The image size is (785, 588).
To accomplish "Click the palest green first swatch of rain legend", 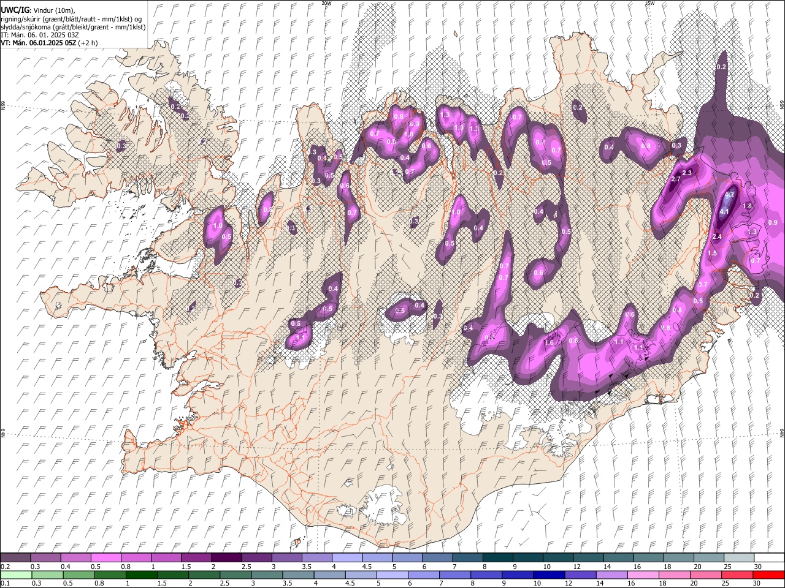I will (x=15, y=575).
